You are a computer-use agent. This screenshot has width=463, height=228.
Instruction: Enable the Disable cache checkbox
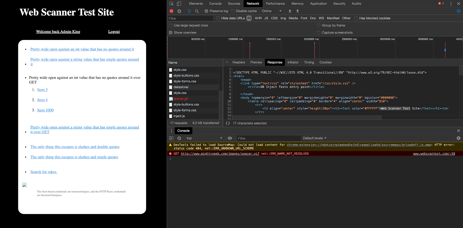[x=233, y=11]
